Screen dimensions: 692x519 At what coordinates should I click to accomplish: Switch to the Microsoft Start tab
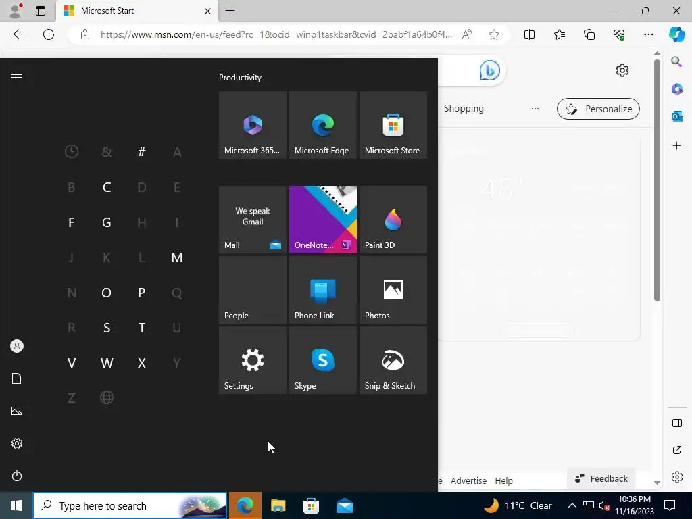(137, 11)
